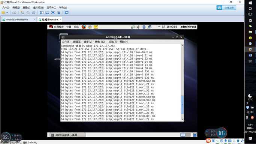
Task: Open the Windows Start button
Action: pyautogui.click(x=250, y=3)
